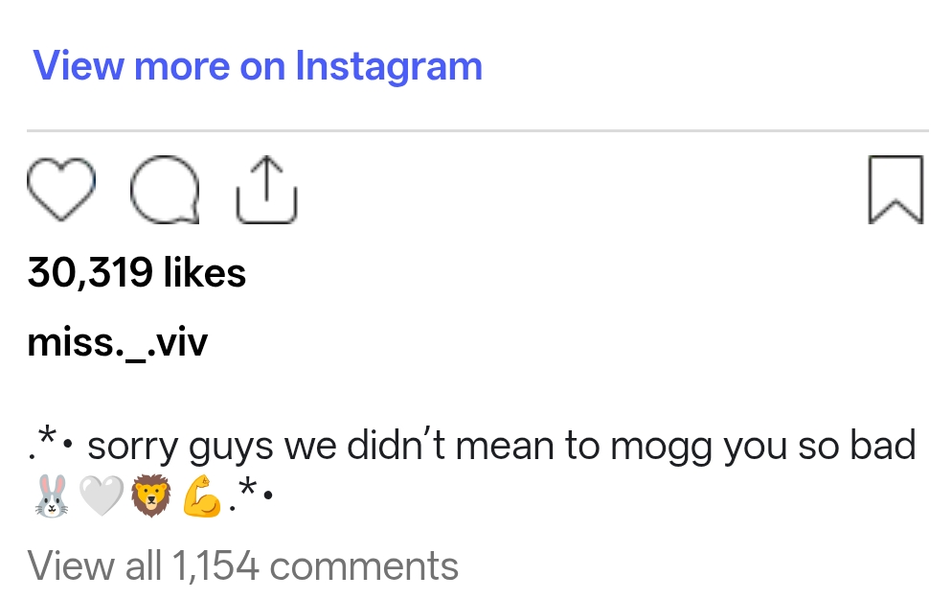
Task: Open the miss._.viv profile username
Action: (117, 343)
